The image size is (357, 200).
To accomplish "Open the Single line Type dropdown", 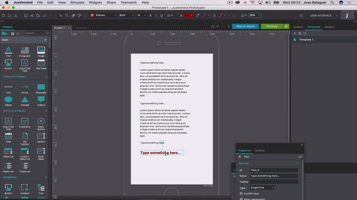I will (262, 188).
